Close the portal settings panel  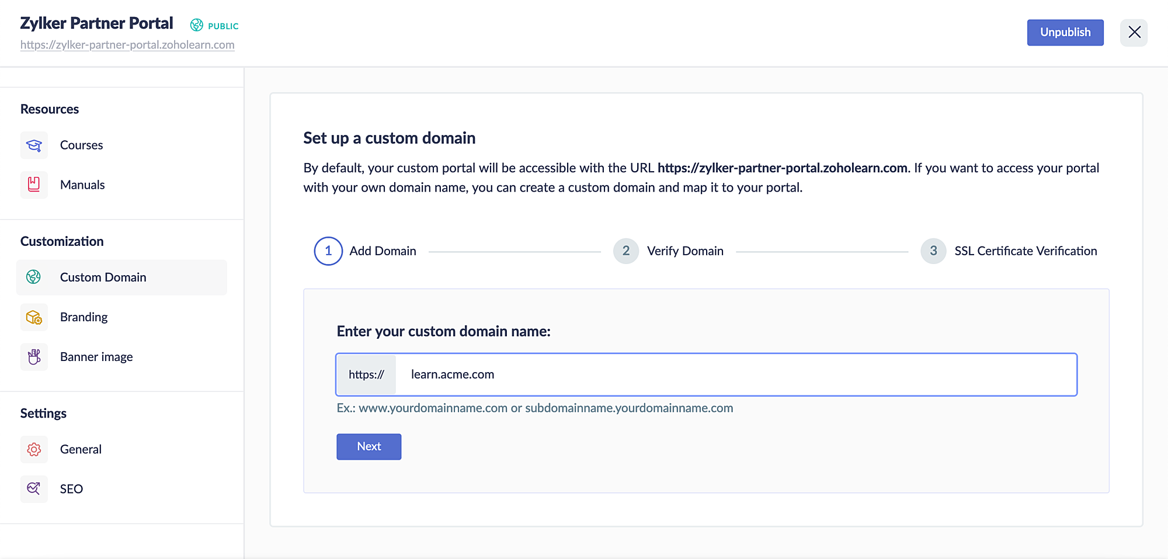point(1134,32)
